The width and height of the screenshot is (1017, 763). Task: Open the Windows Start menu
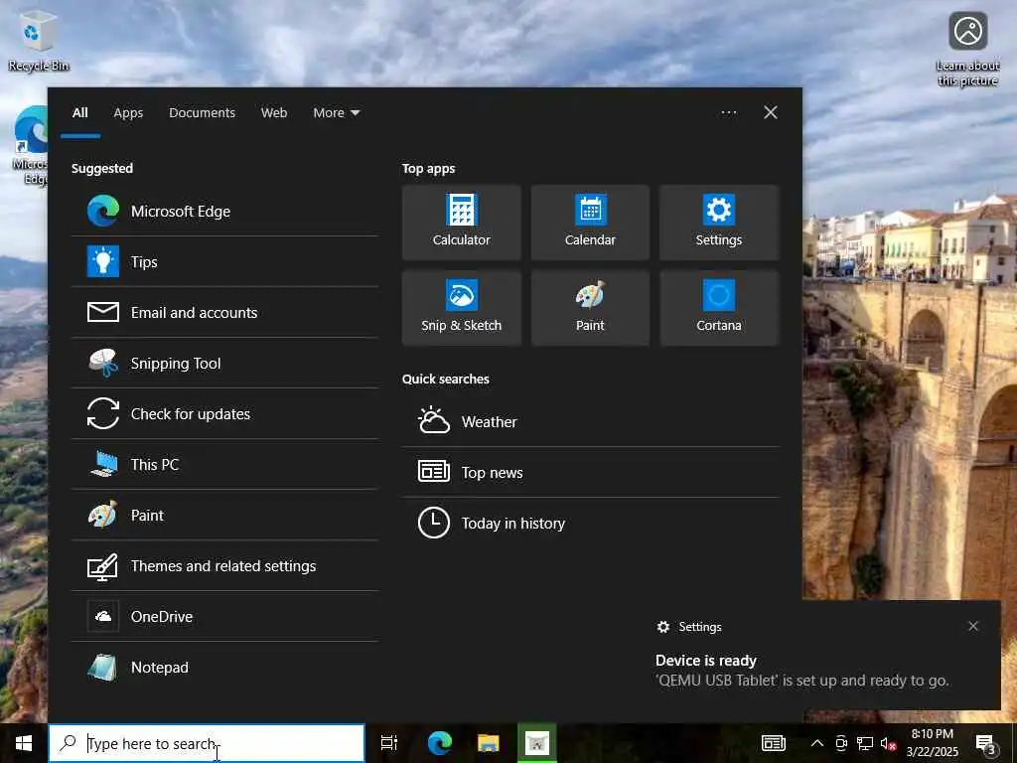pos(24,743)
